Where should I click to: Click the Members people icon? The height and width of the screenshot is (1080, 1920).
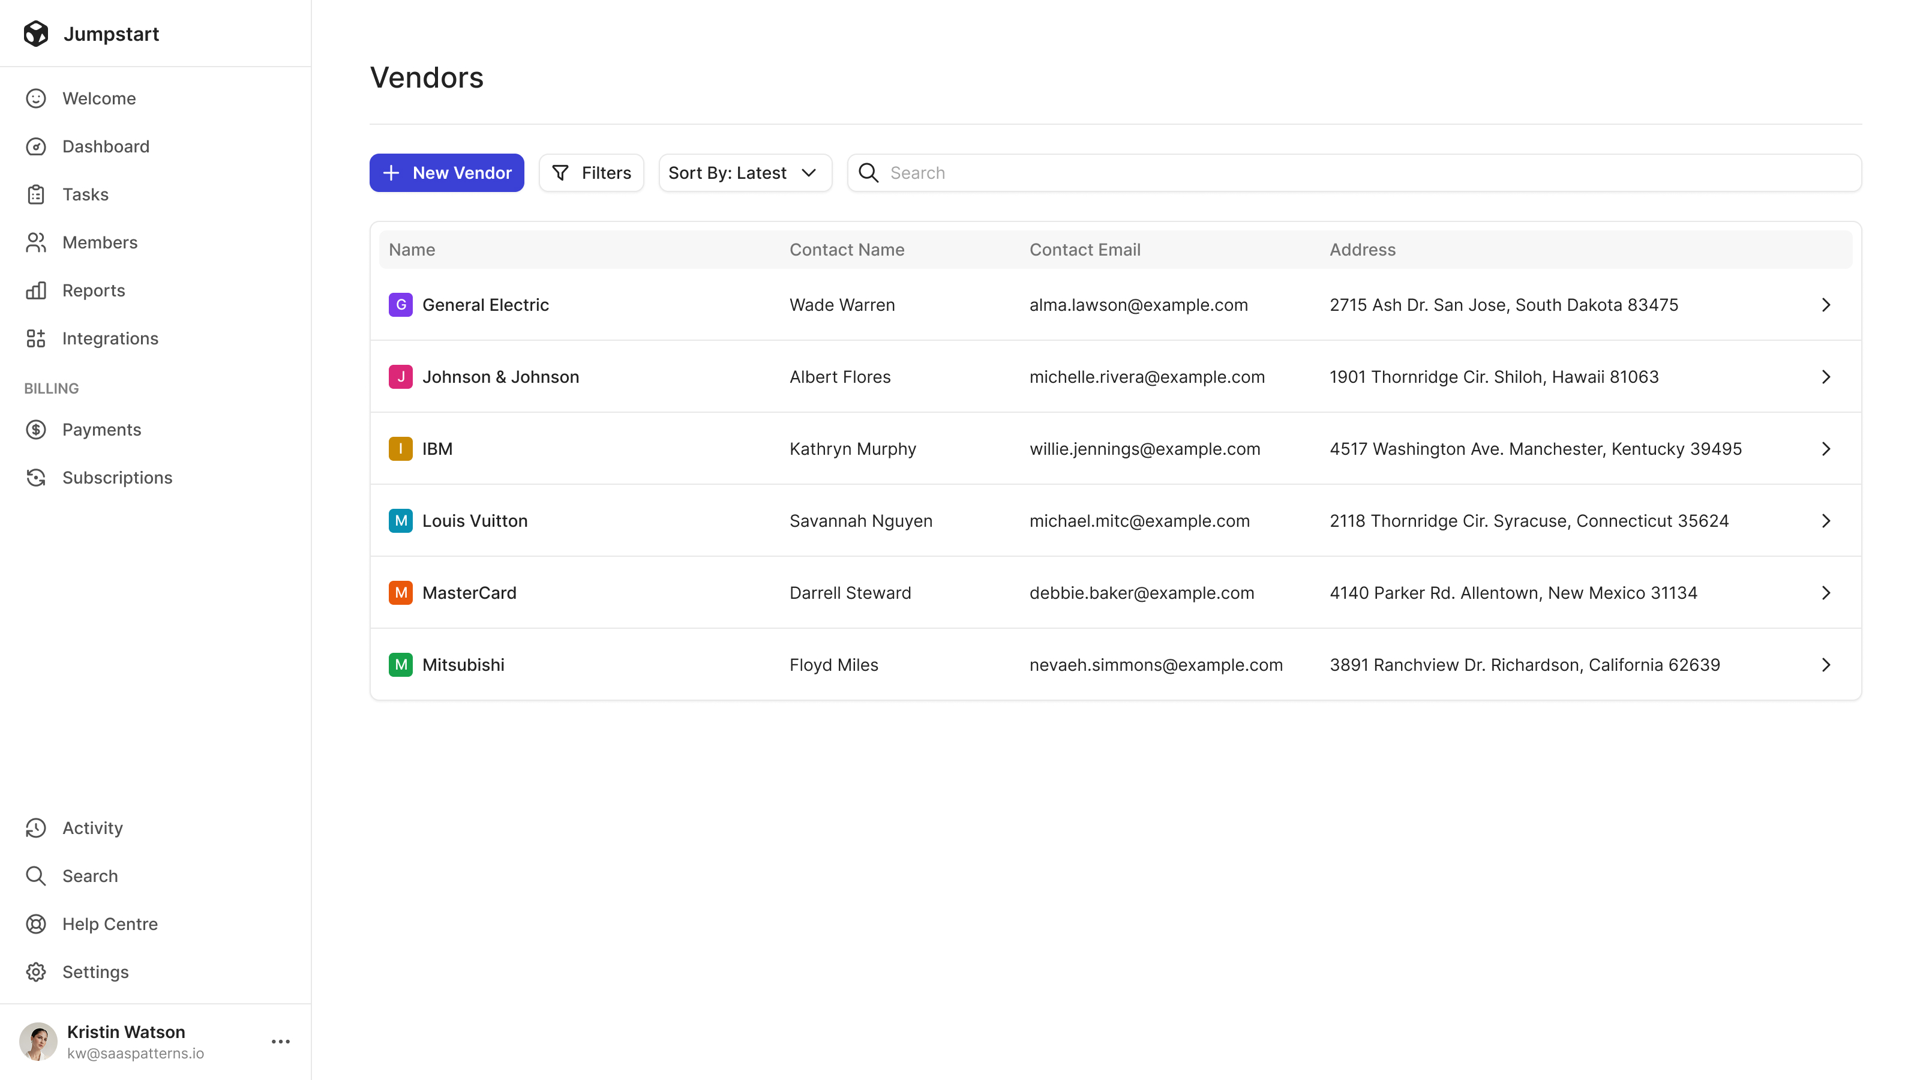(36, 242)
